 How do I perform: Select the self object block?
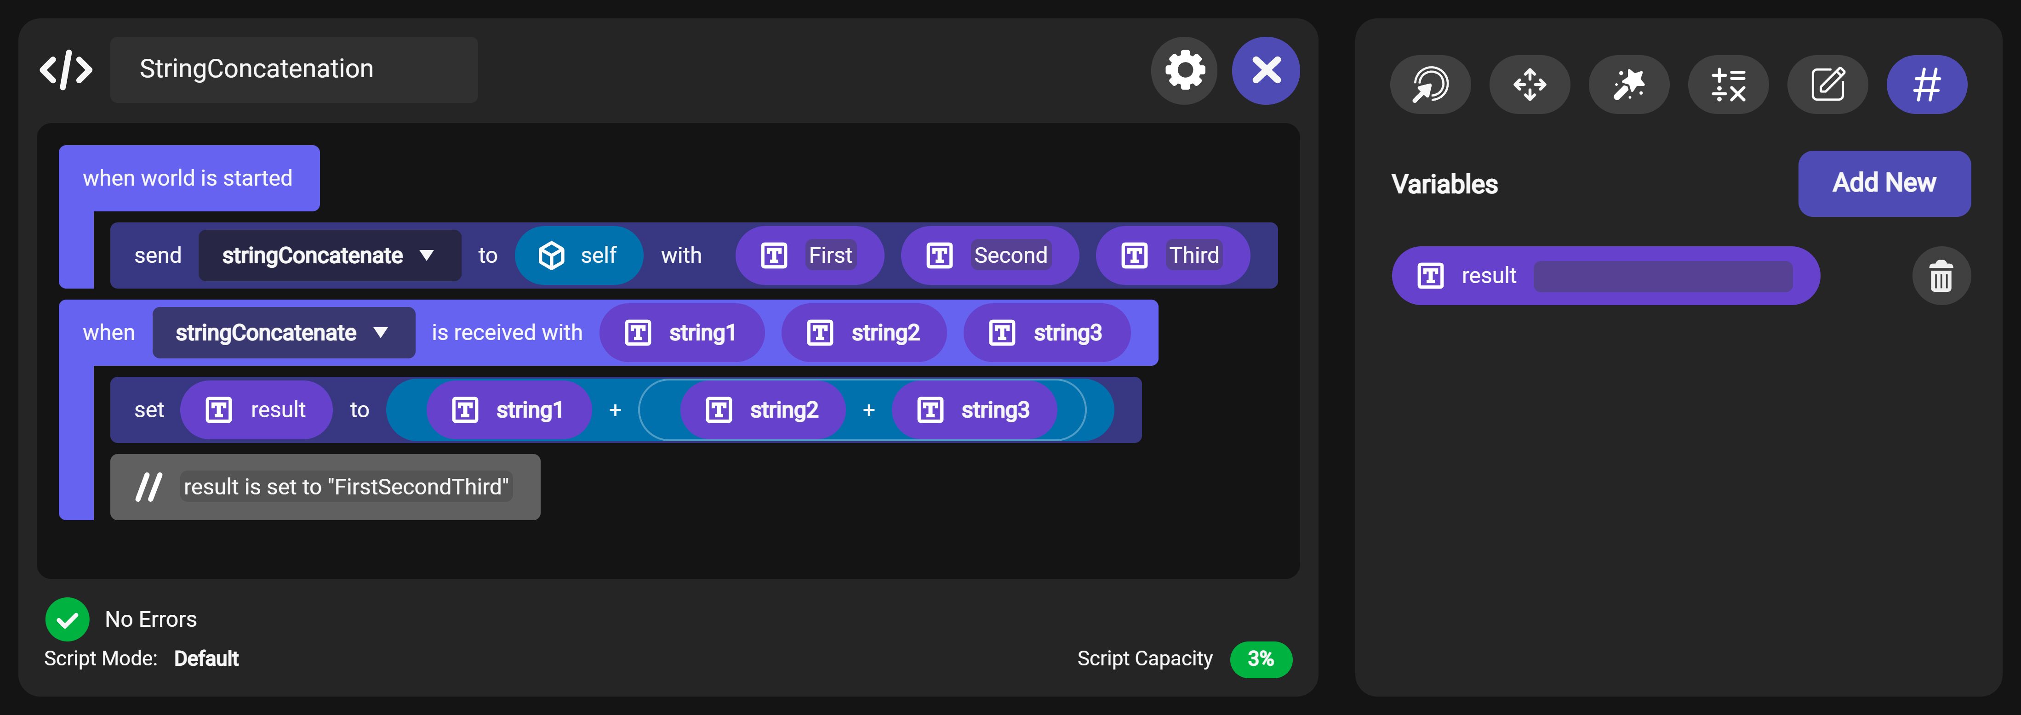click(x=578, y=255)
